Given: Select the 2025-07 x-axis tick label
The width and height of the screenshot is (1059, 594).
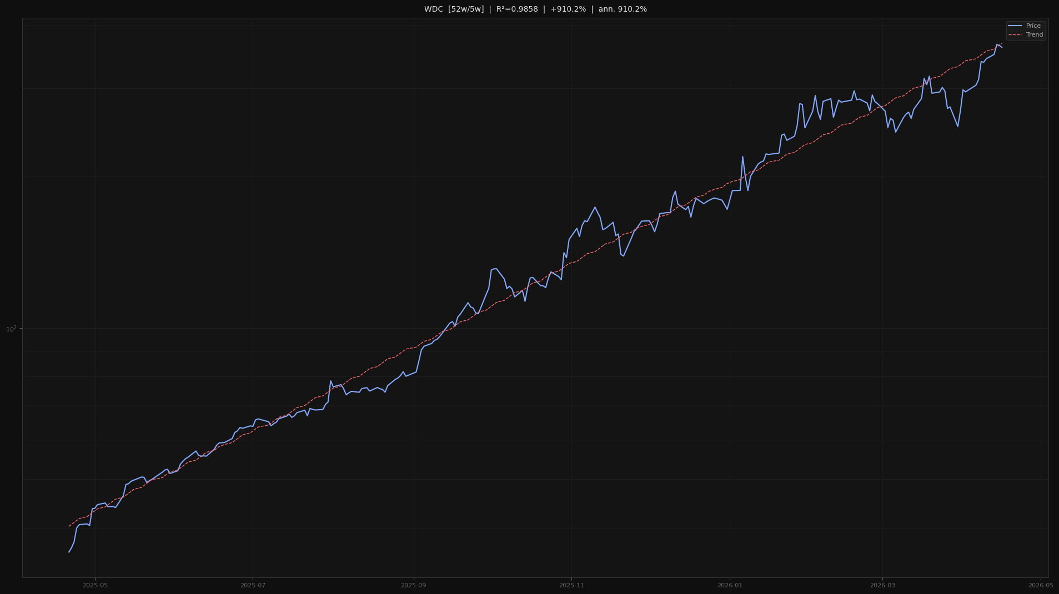Looking at the screenshot, I should point(253,585).
